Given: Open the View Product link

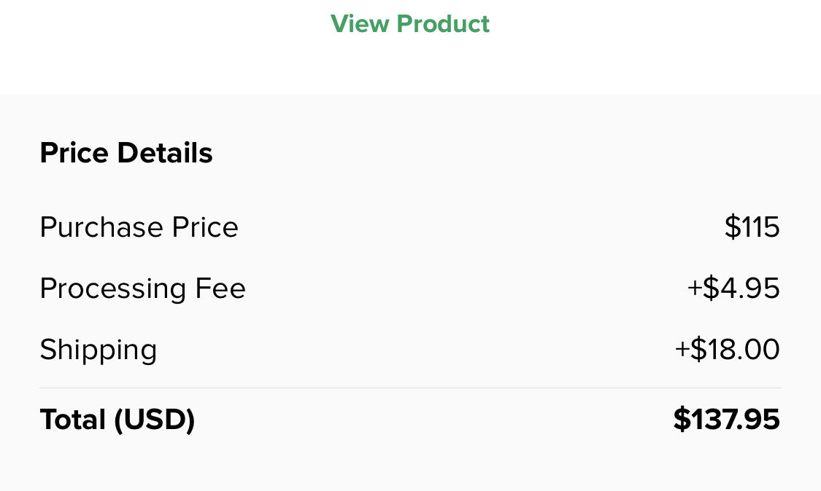Looking at the screenshot, I should [409, 24].
